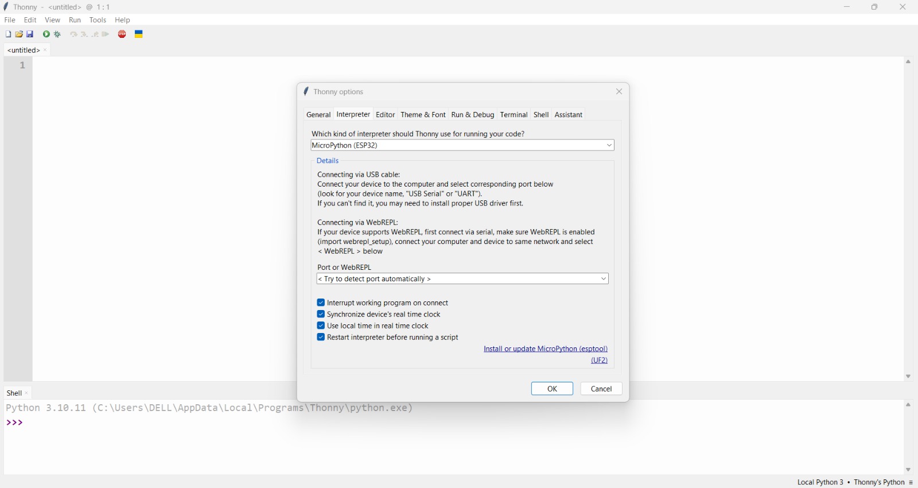Click the interpreter menu icon in status bar
The width and height of the screenshot is (918, 488).
[911, 483]
